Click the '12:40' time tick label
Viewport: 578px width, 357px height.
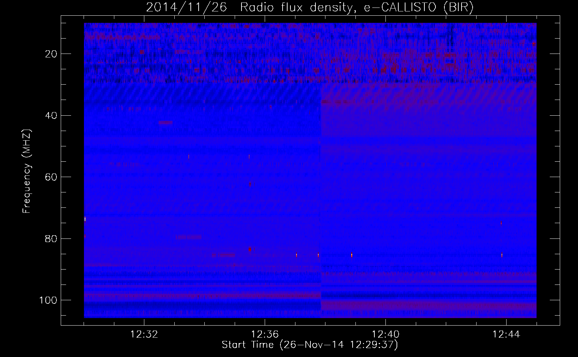tap(385, 335)
